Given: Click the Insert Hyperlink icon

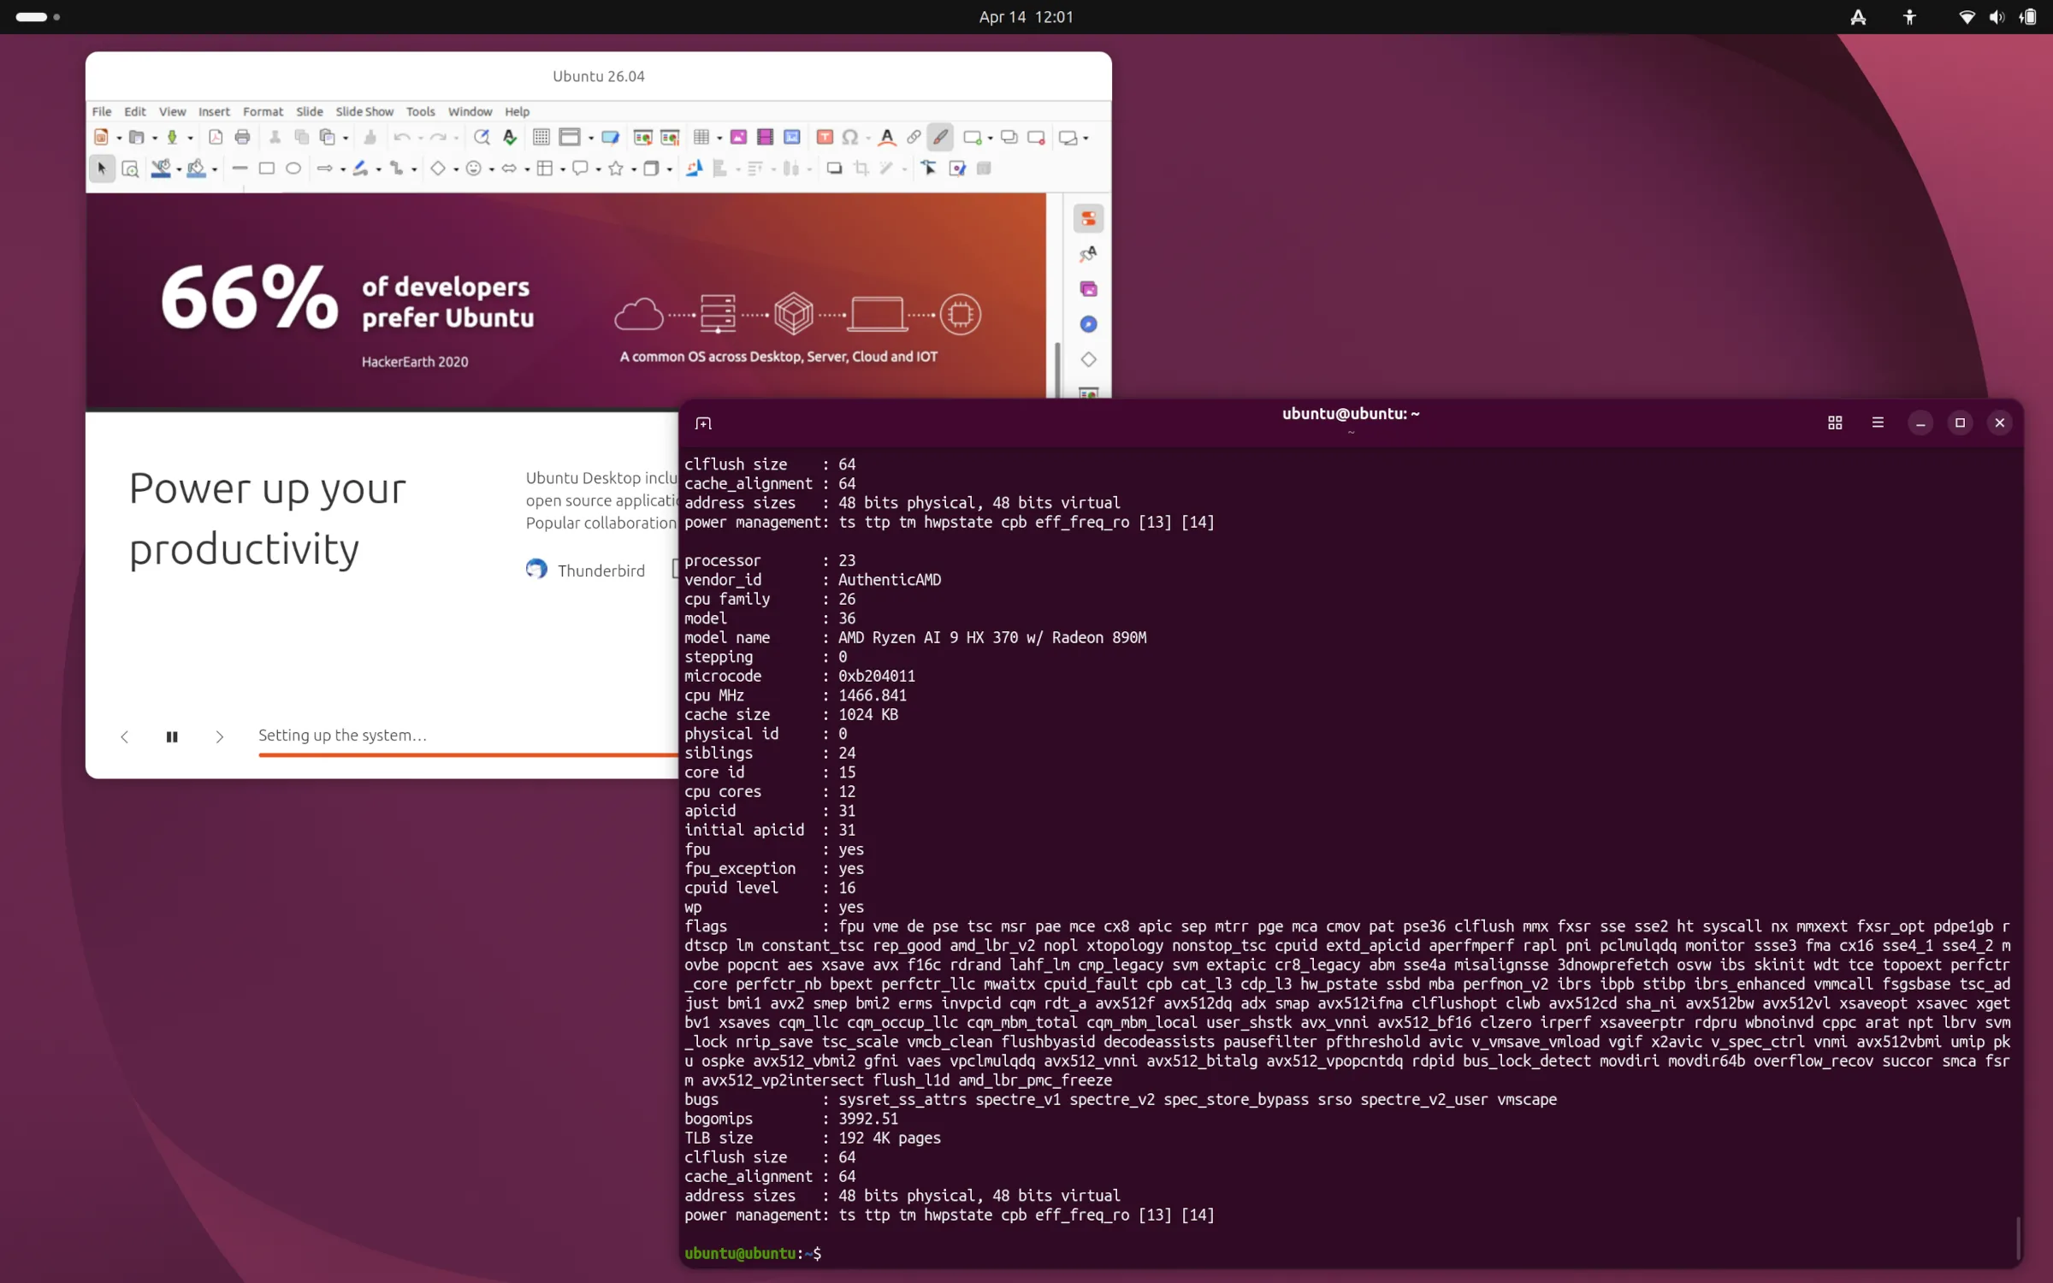Looking at the screenshot, I should [x=912, y=137].
